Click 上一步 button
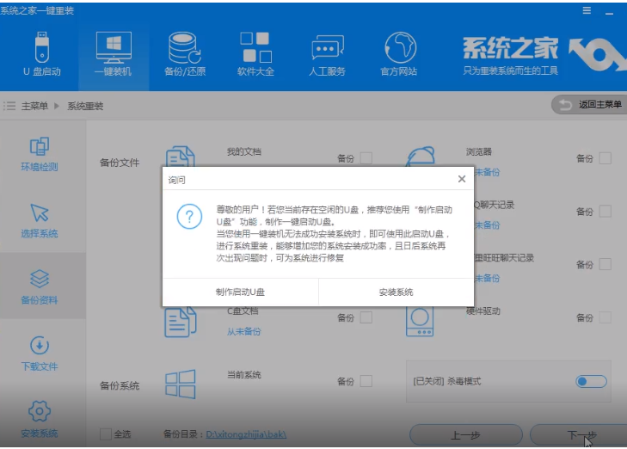 (465, 435)
